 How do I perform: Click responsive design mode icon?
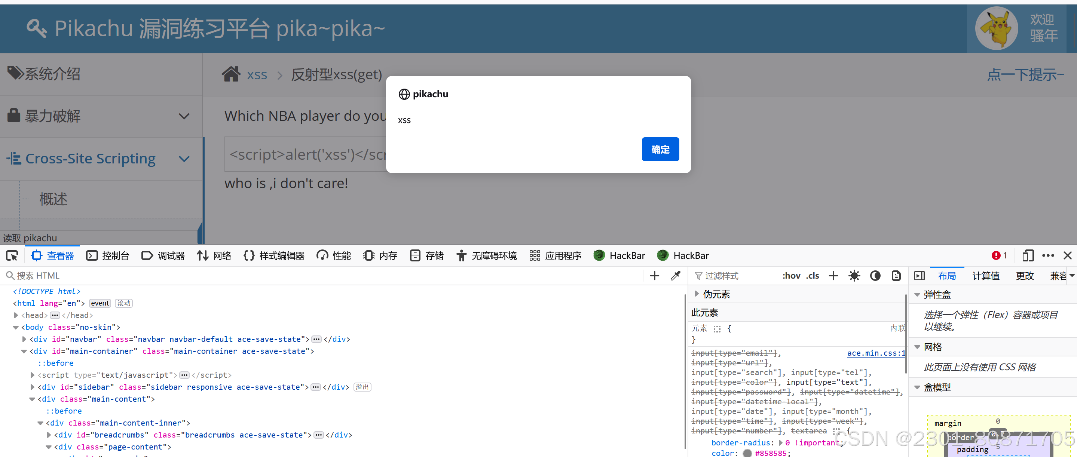point(1028,255)
